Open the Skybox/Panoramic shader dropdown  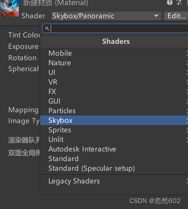[106, 16]
